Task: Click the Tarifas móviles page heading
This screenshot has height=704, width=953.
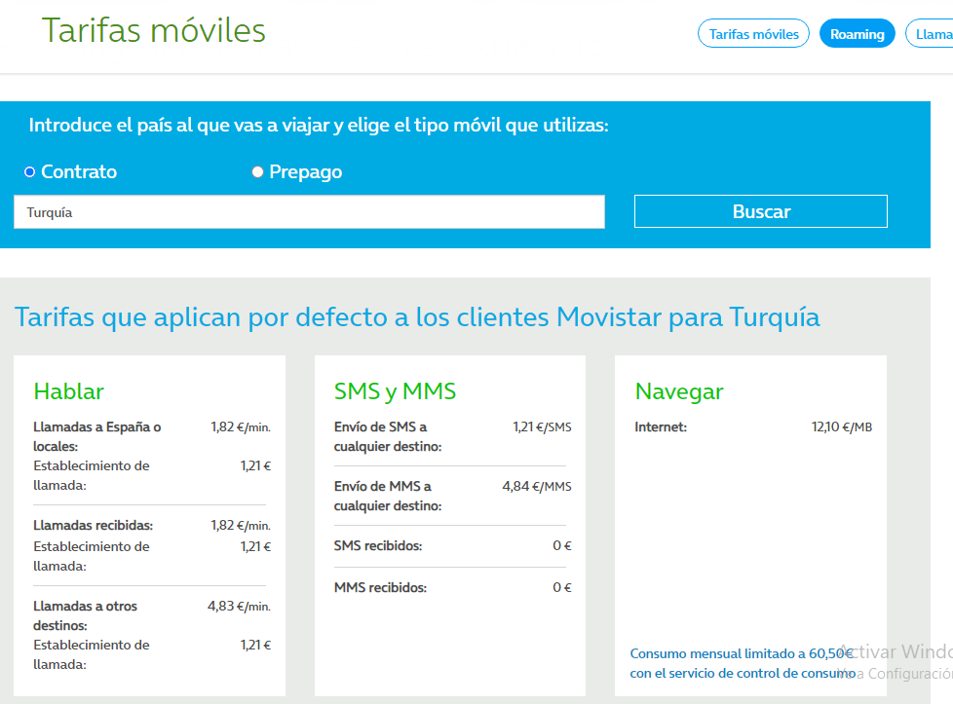Action: point(154,30)
